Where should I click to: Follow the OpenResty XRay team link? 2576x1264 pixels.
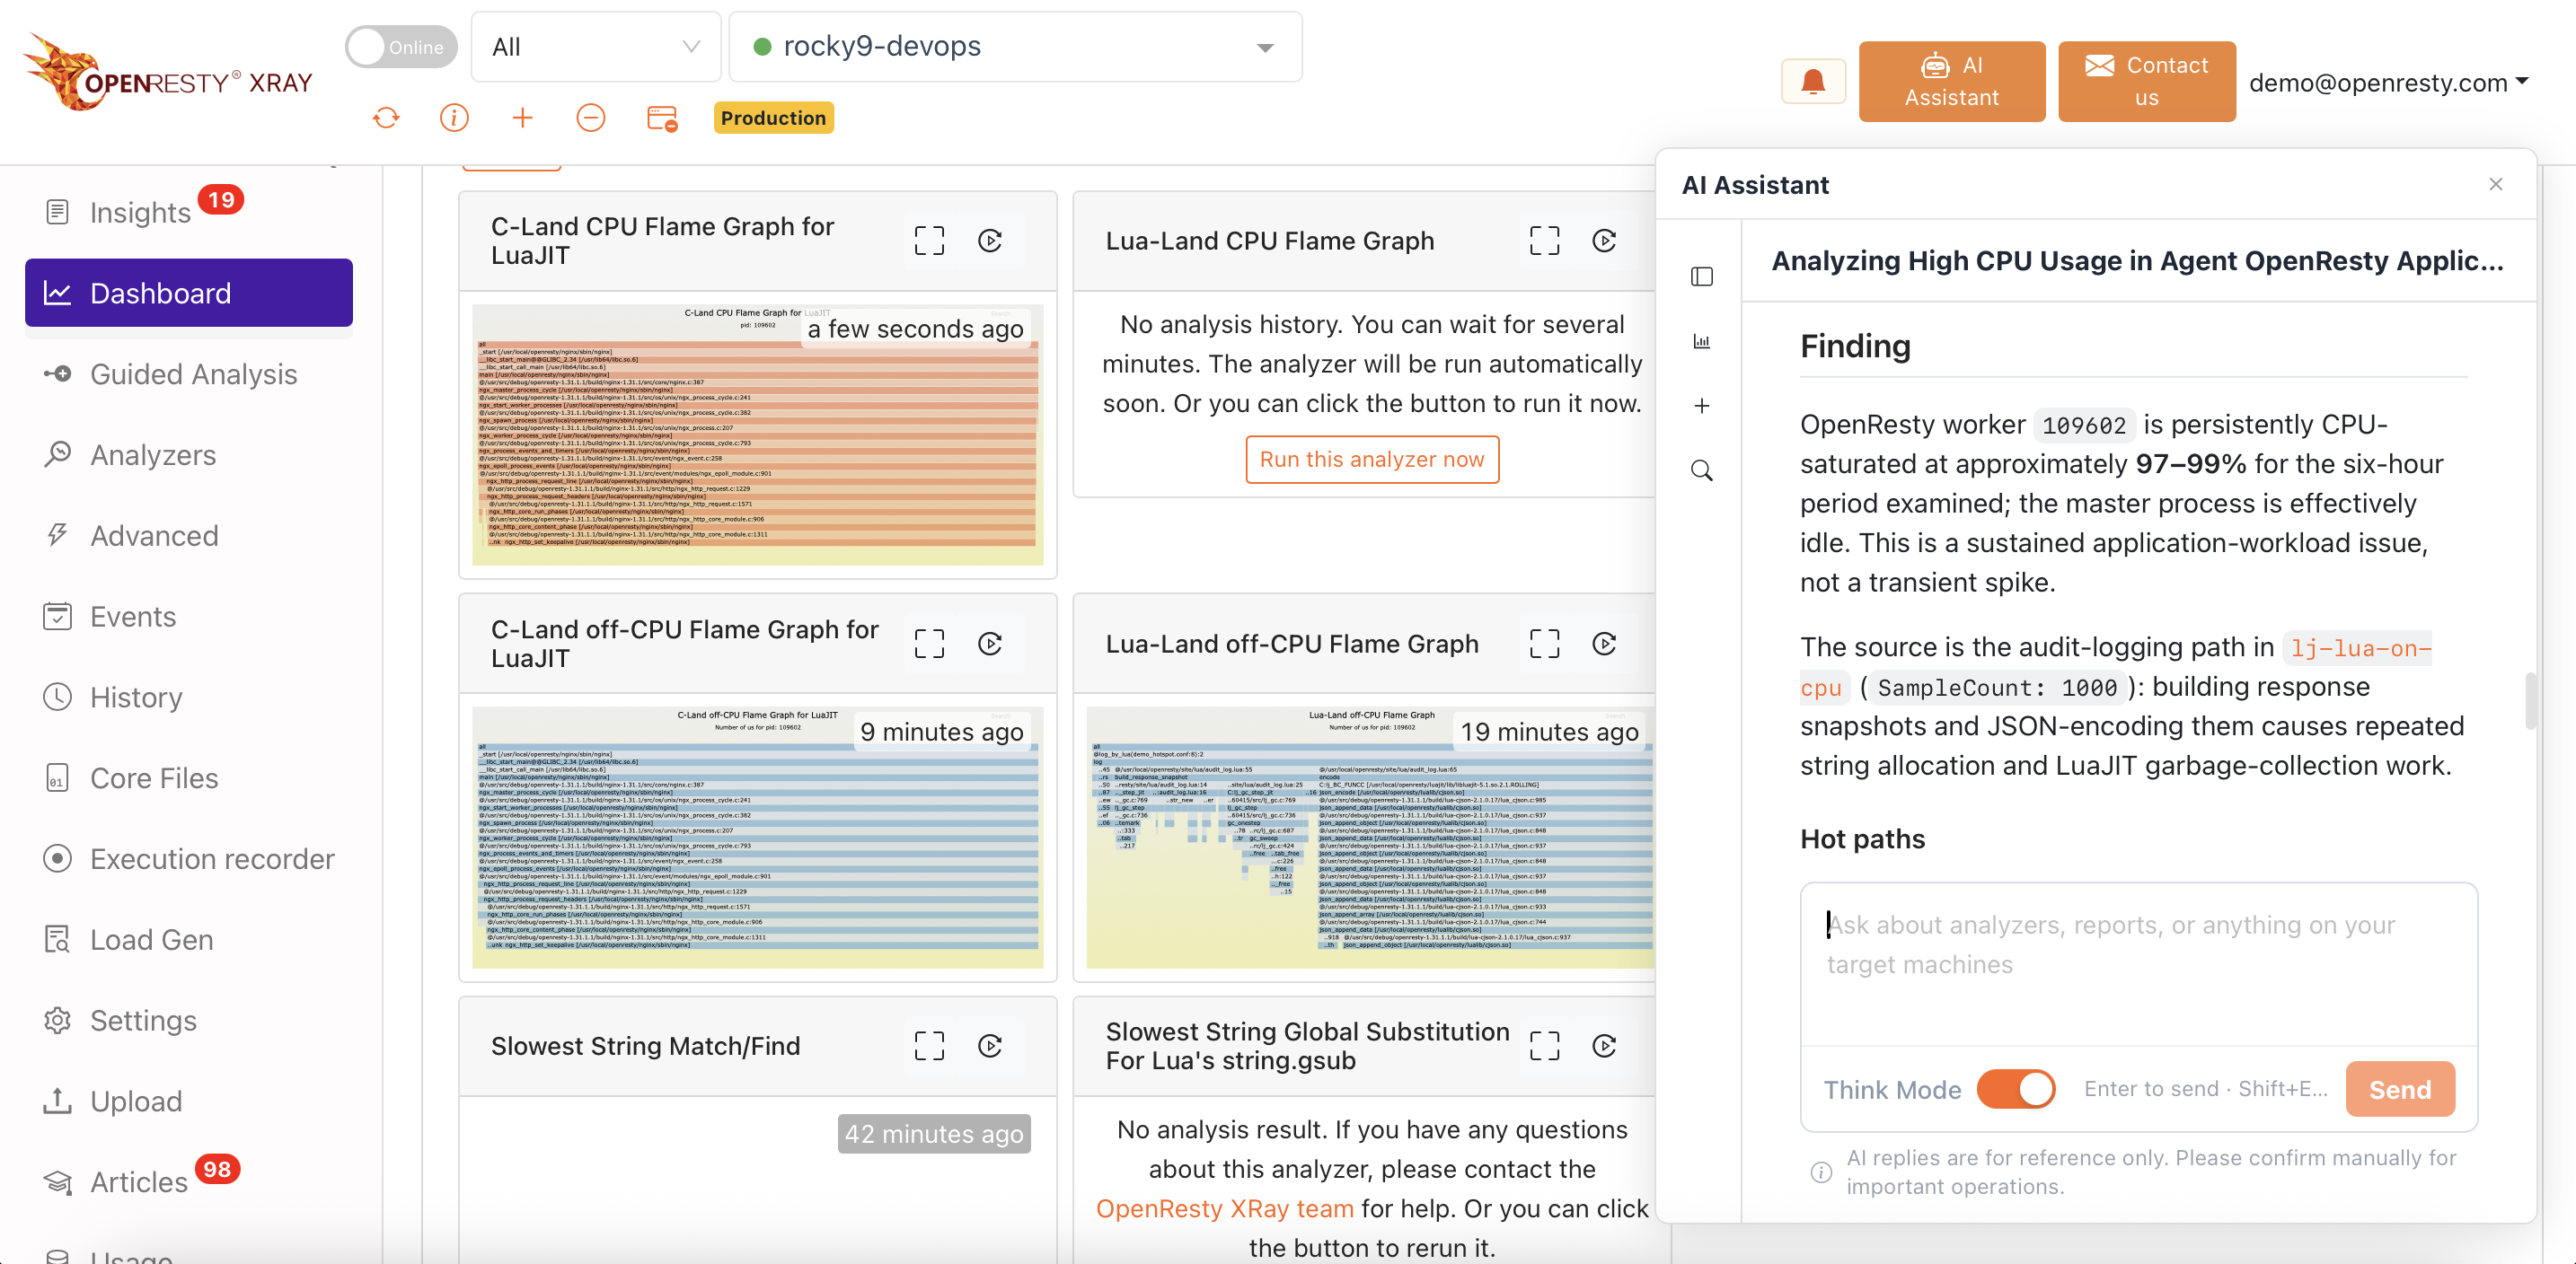click(1224, 1209)
